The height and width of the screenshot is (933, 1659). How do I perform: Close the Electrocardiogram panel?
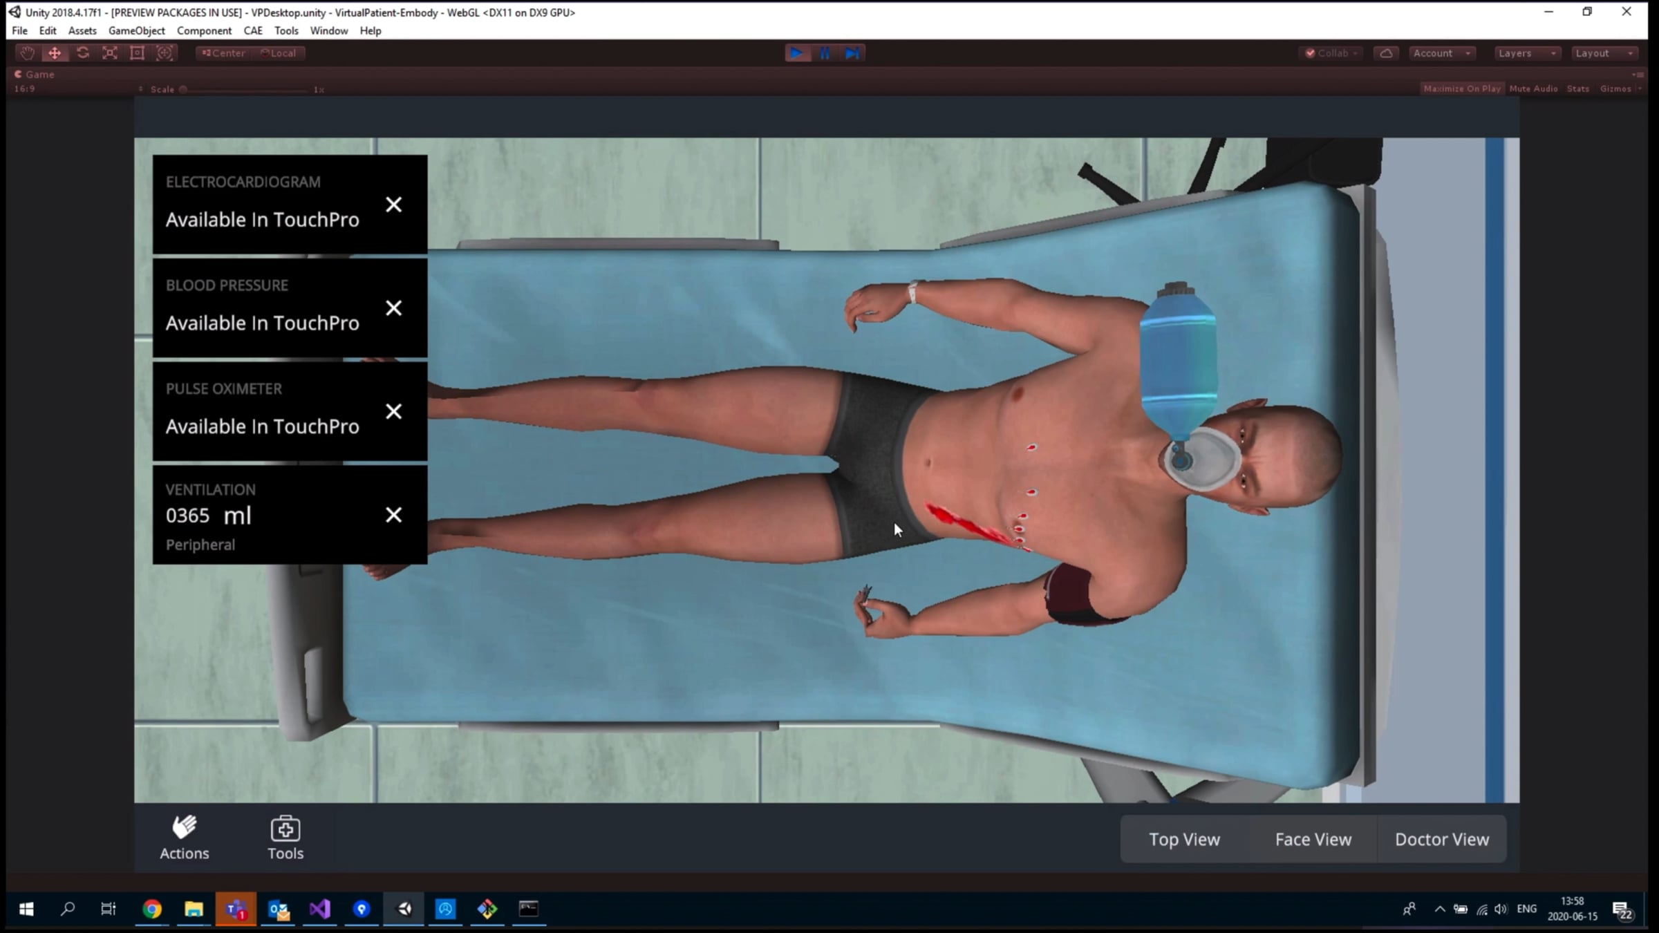pos(393,205)
